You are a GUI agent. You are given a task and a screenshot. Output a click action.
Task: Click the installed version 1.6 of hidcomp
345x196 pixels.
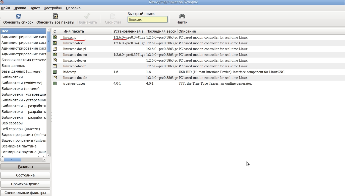(116, 72)
